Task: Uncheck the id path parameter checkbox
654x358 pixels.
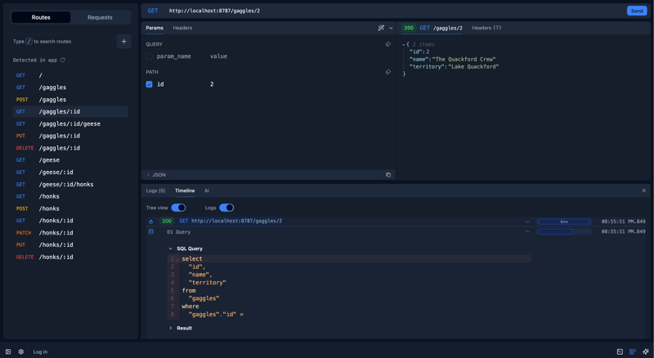Action: click(x=149, y=84)
